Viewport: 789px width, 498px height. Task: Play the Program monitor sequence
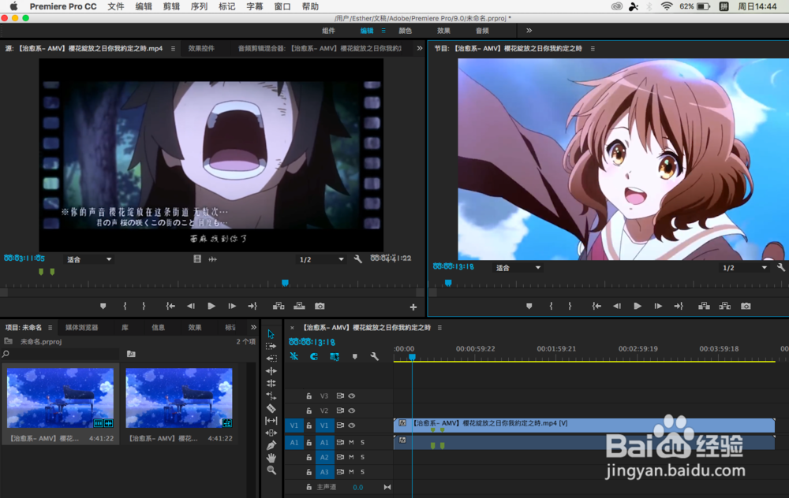coord(638,306)
